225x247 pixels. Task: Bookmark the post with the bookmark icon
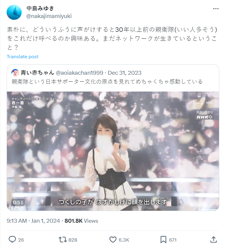point(163,240)
